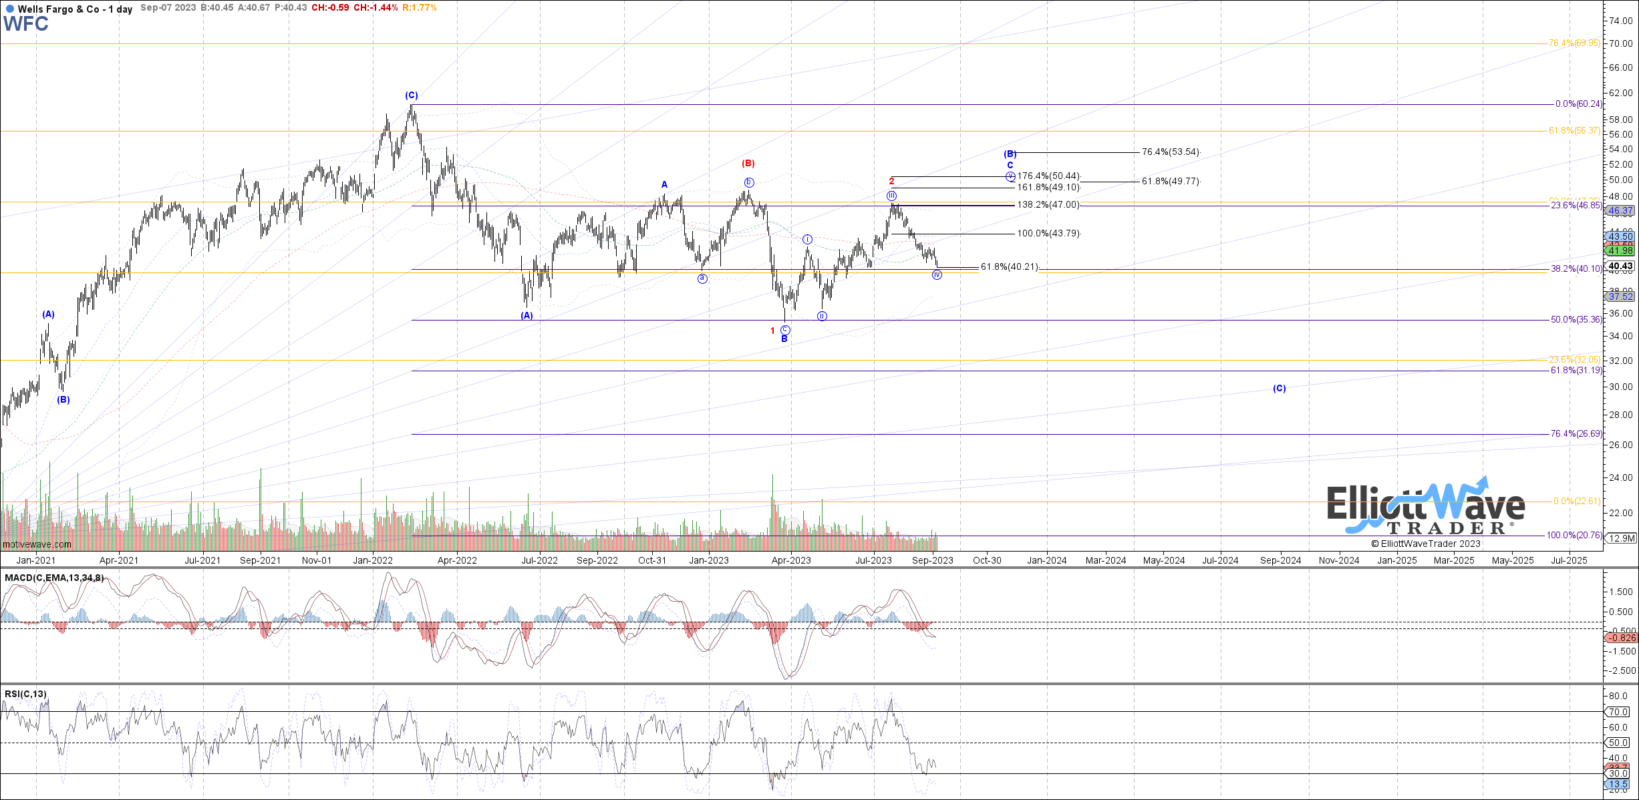
Task: Select the 0.0%(22.61) Fibonacci label
Action: pyautogui.click(x=1577, y=502)
